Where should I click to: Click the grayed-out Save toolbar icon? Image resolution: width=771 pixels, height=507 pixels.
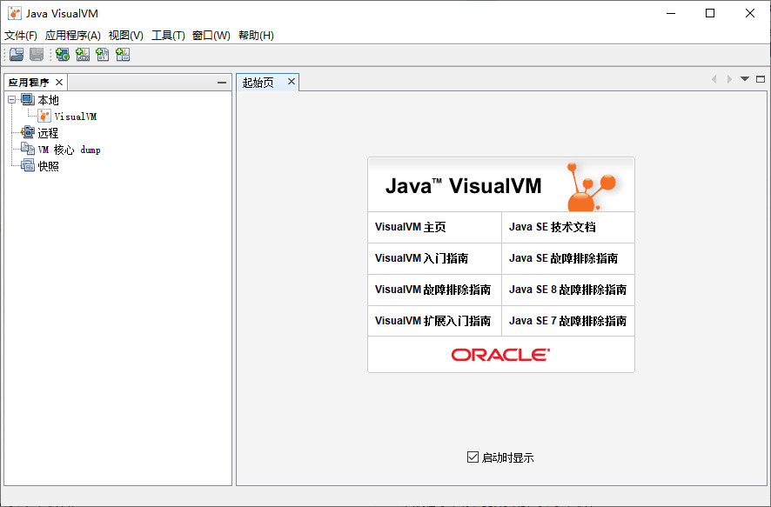coord(37,55)
